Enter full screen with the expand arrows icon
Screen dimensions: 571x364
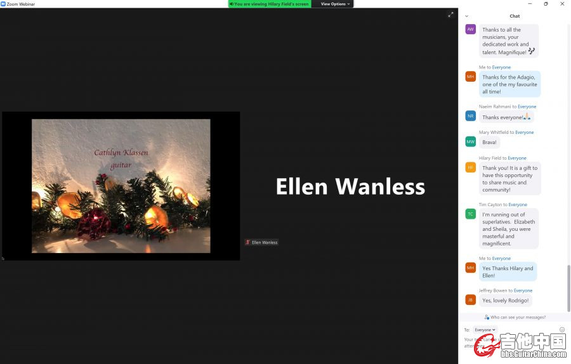450,14
